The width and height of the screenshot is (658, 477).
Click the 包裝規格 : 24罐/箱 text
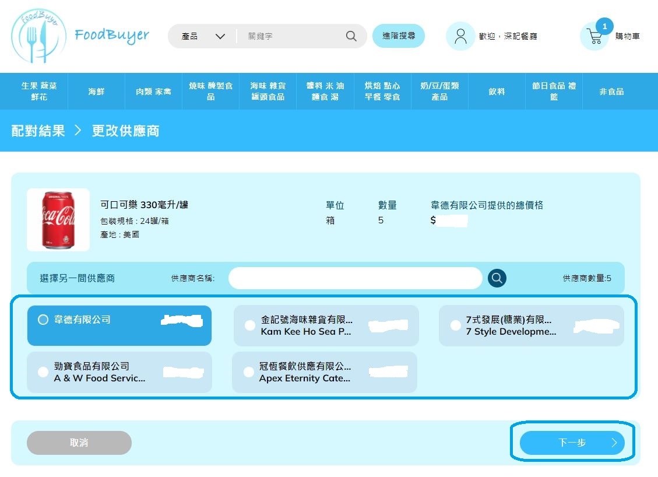[134, 221]
